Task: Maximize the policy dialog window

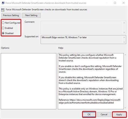Action: point(115,3)
